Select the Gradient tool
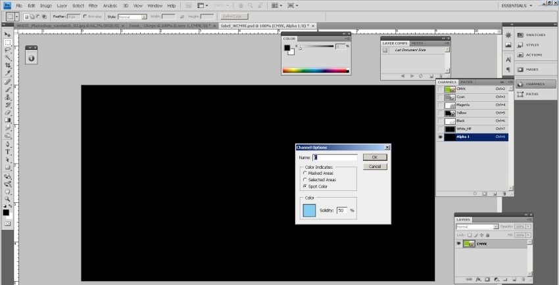Viewport: 559px width, 285px height. tap(7, 120)
